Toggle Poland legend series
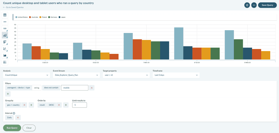Screen dimensions: 279x133 (x=43, y=17)
